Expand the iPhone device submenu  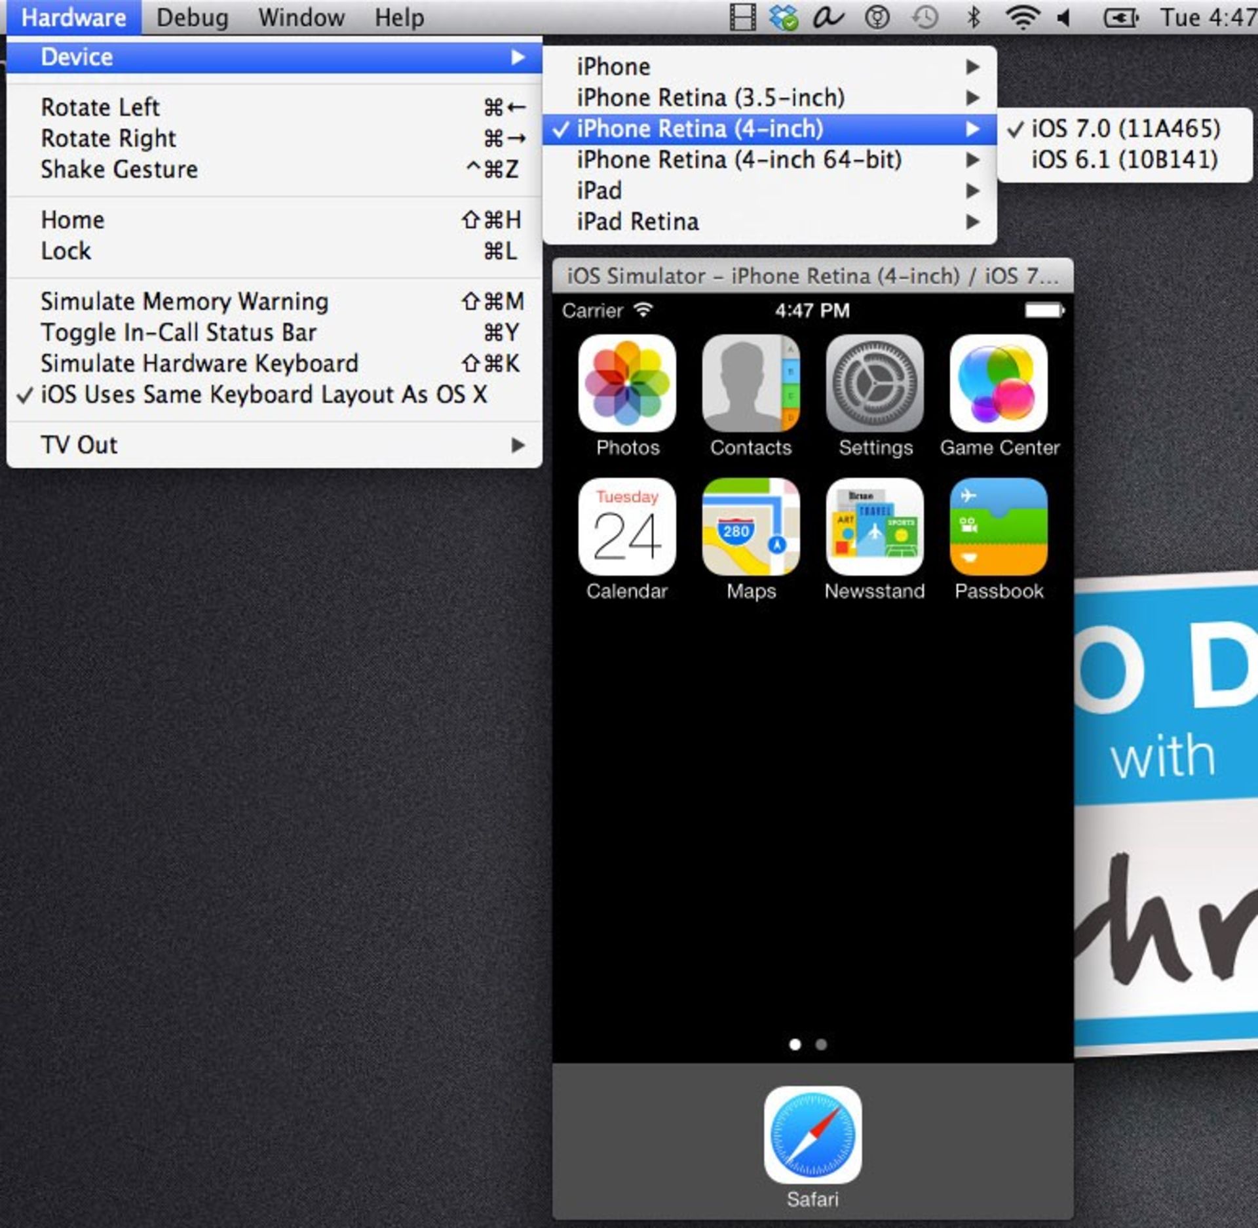coord(770,67)
